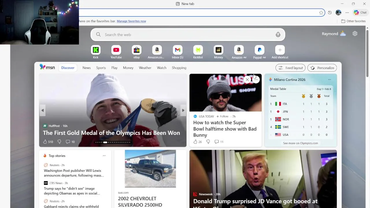Add a new shortcut tile
Image resolution: width=370 pixels, height=208 pixels.
point(280,52)
